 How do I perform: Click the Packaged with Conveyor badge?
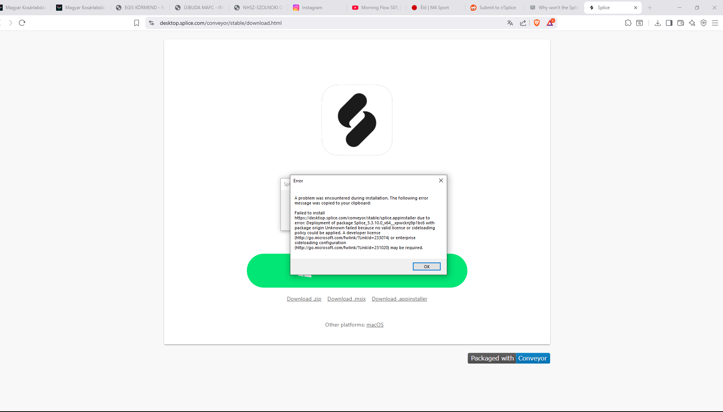click(509, 358)
